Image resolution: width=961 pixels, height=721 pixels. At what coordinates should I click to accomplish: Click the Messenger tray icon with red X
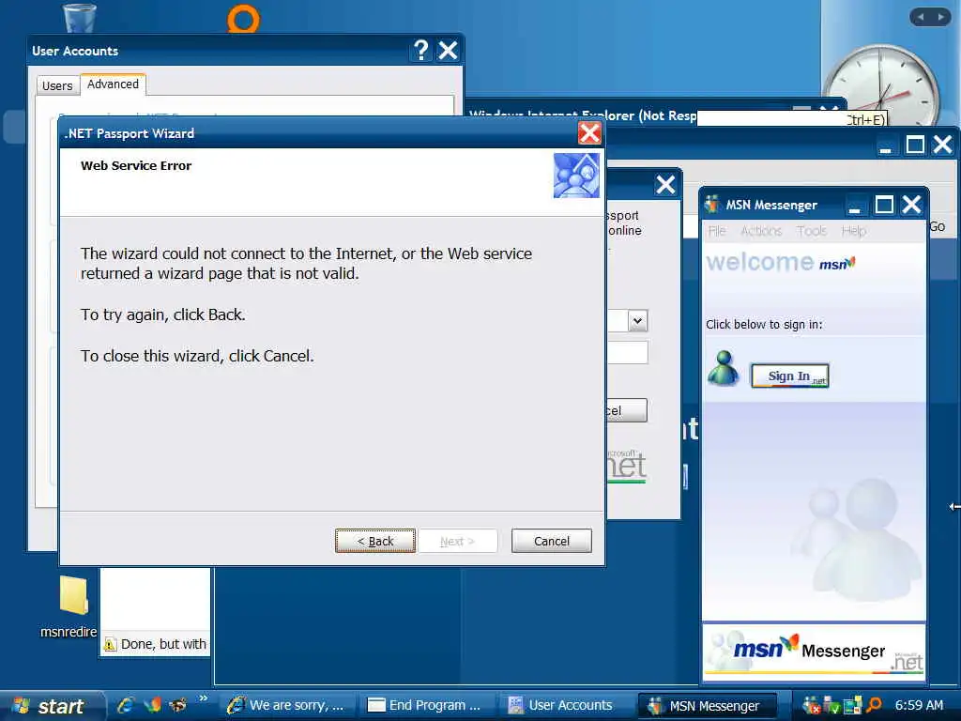coord(811,705)
